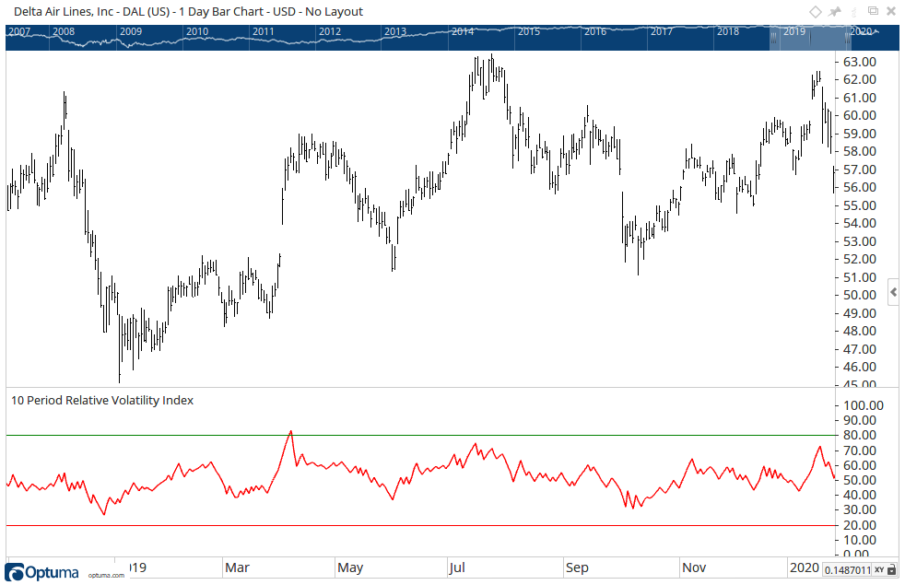Jump to 2014 in the overview timeline
The image size is (905, 585).
463,31
